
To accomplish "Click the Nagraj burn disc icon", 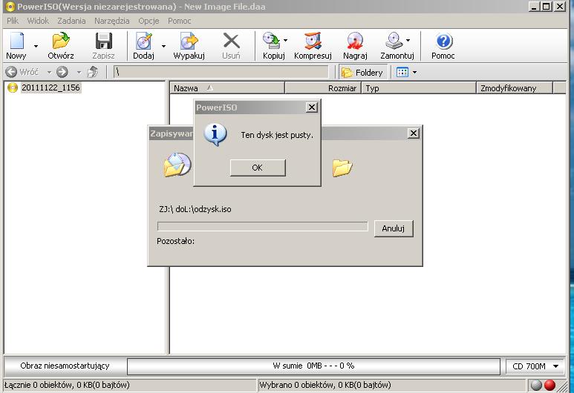I will 355,41.
